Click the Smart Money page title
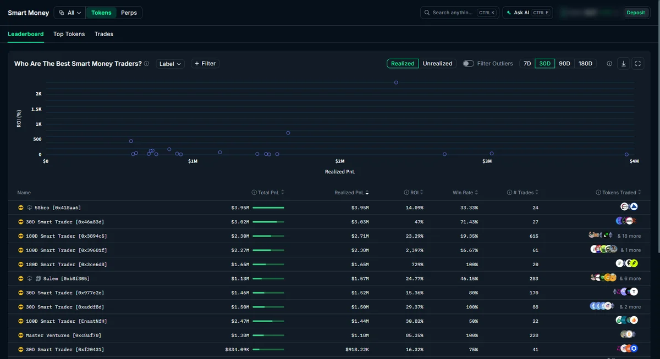This screenshot has height=359, width=660. 29,13
